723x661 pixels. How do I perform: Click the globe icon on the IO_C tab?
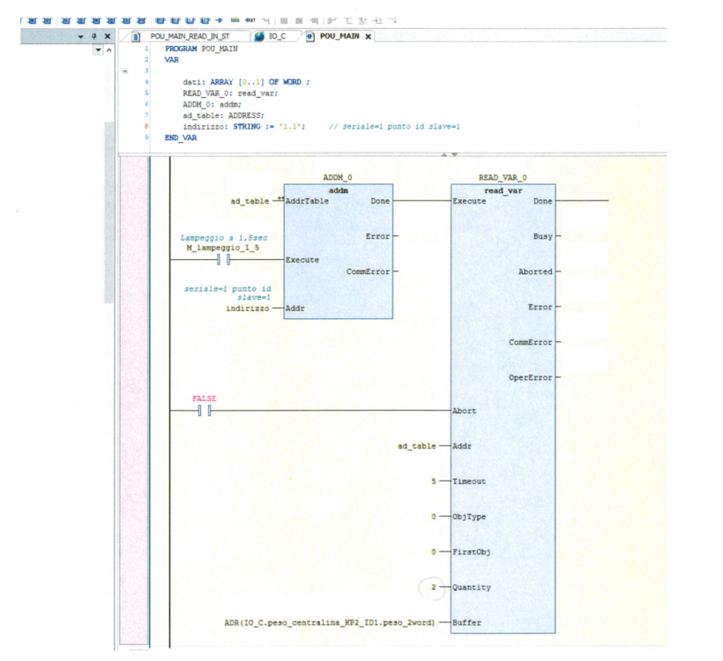click(259, 36)
